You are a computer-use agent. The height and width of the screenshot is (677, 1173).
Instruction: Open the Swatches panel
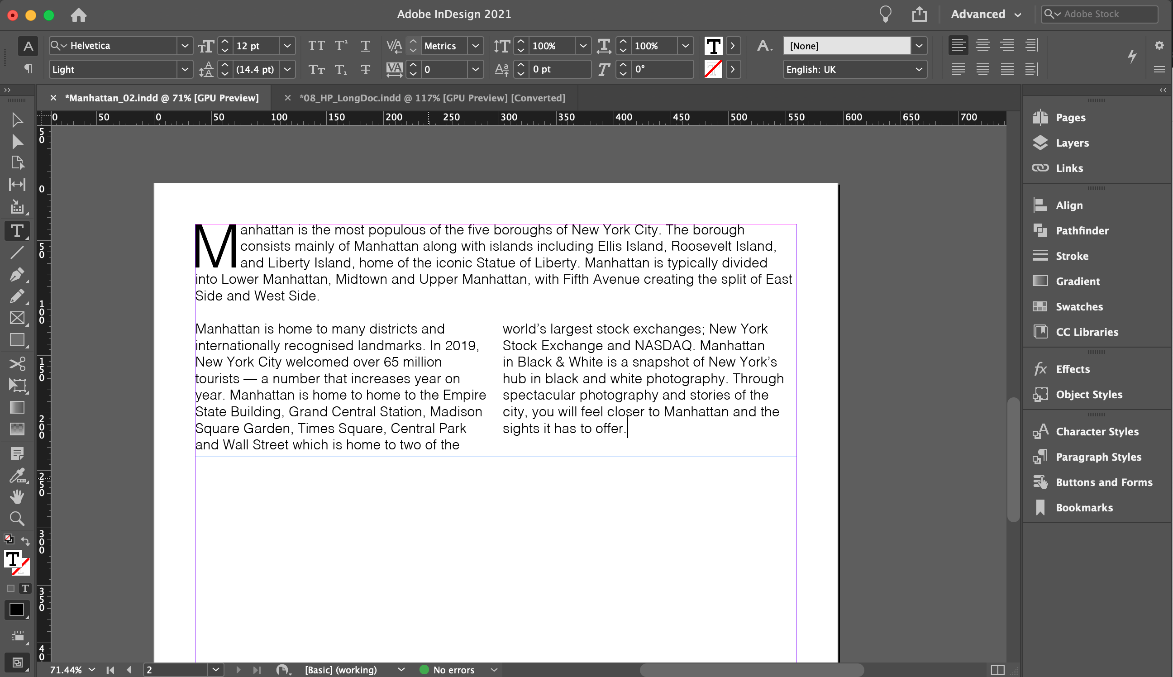[1078, 306]
